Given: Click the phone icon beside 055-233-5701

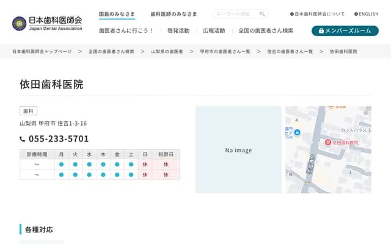Looking at the screenshot, I should click(x=23, y=139).
